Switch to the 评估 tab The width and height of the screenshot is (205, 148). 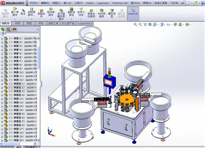[41, 23]
